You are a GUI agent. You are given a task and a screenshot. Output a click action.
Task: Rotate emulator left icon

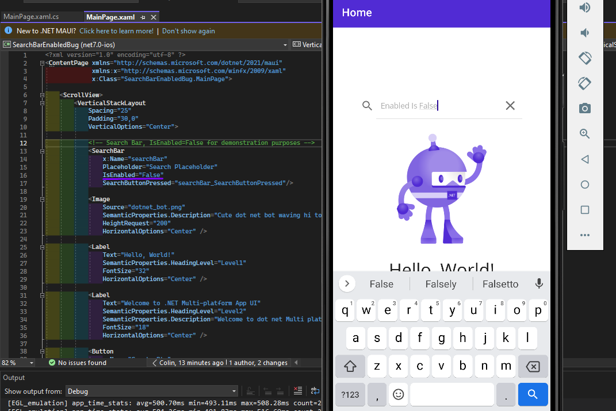[584, 58]
